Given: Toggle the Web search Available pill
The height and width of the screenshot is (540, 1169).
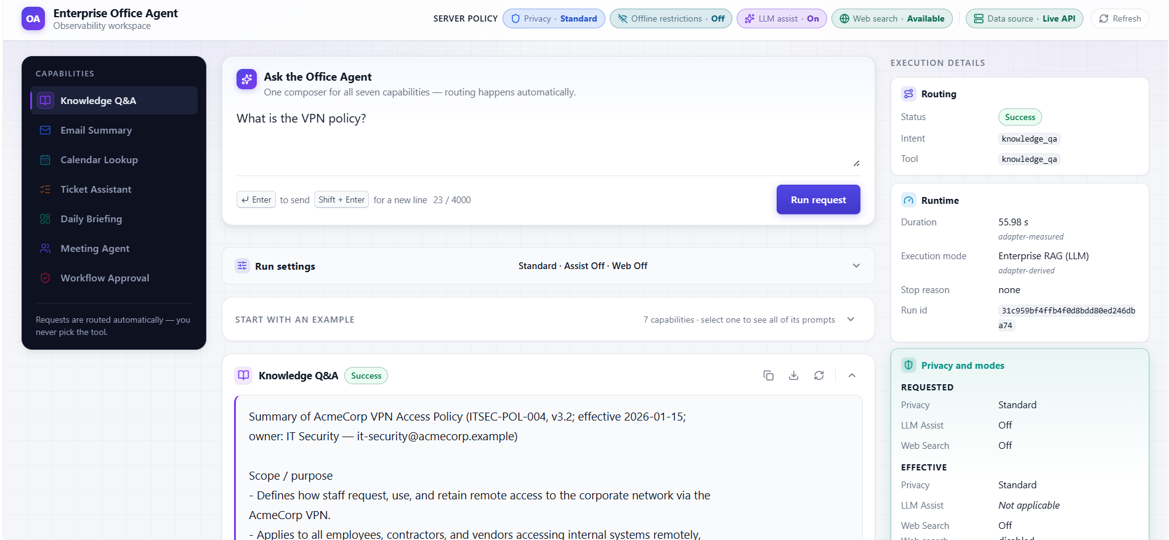Looking at the screenshot, I should (x=892, y=18).
